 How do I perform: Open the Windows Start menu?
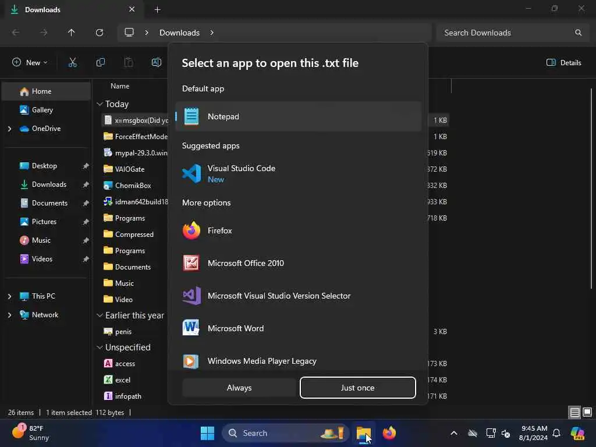pyautogui.click(x=208, y=433)
